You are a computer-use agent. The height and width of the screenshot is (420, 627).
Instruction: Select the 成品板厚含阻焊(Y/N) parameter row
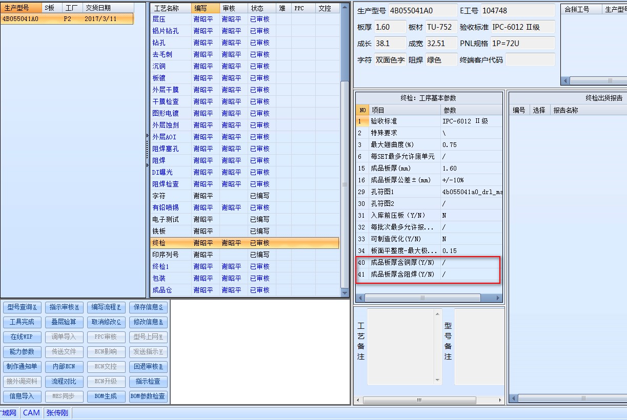(429, 275)
